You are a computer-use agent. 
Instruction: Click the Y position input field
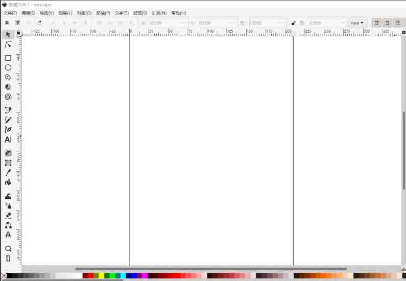(x=218, y=23)
